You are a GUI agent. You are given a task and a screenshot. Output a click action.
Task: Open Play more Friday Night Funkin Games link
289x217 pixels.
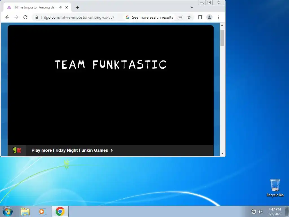(x=72, y=150)
